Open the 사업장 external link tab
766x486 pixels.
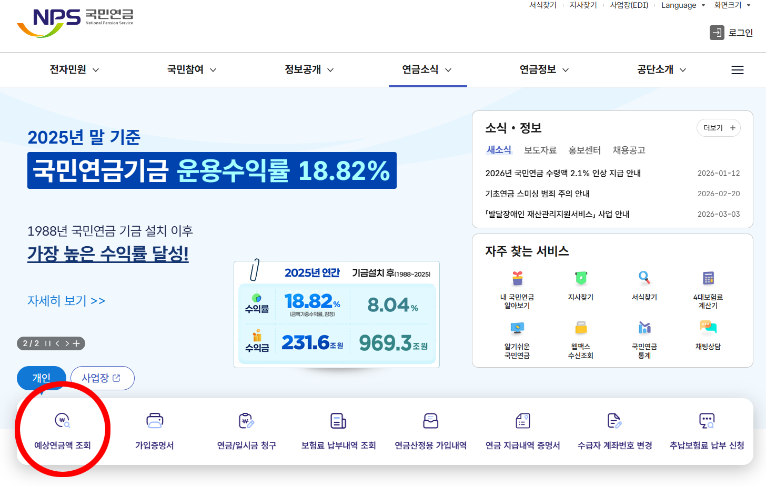click(x=103, y=378)
